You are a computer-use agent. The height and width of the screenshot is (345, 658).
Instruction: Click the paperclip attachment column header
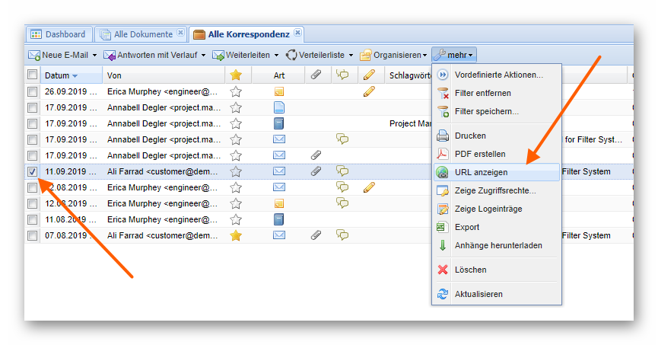pyautogui.click(x=316, y=75)
